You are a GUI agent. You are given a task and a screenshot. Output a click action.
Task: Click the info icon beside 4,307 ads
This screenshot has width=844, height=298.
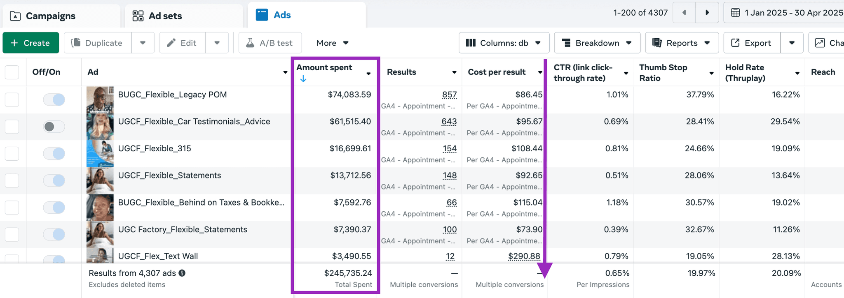coord(182,273)
